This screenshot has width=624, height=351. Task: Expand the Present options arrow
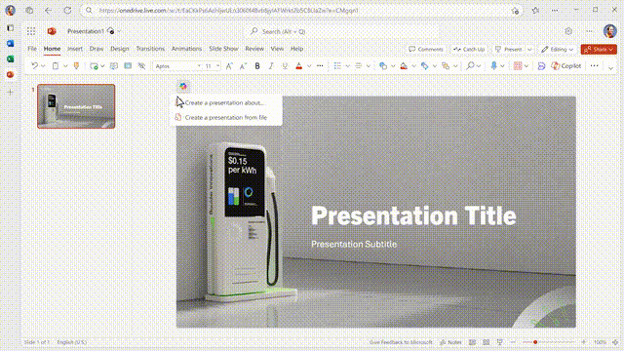pyautogui.click(x=529, y=50)
